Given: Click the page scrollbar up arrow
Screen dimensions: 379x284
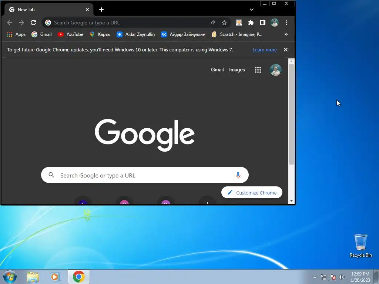Looking at the screenshot, I should click(x=291, y=61).
